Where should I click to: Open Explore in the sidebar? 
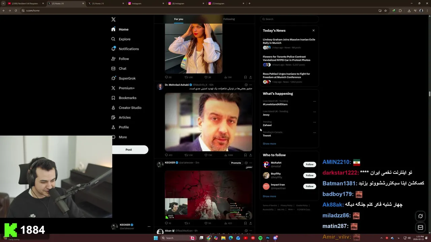click(121, 39)
